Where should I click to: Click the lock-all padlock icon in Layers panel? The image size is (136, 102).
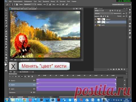point(108,16)
